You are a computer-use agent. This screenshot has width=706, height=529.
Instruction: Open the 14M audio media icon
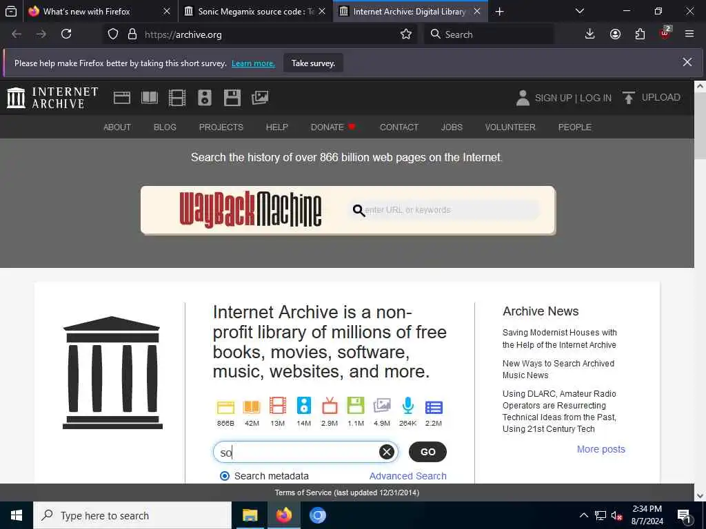(x=304, y=406)
